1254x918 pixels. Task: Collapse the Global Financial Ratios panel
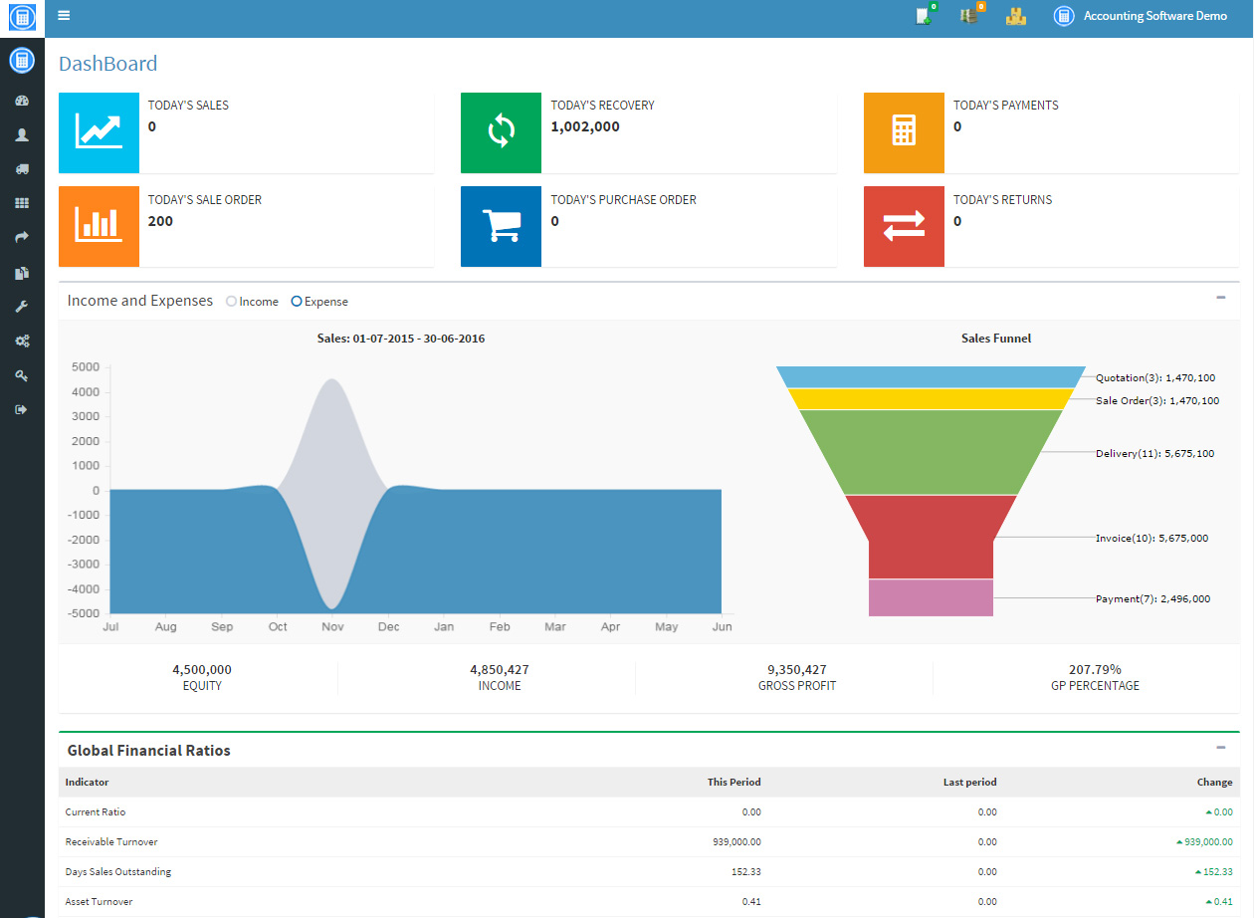(1221, 747)
